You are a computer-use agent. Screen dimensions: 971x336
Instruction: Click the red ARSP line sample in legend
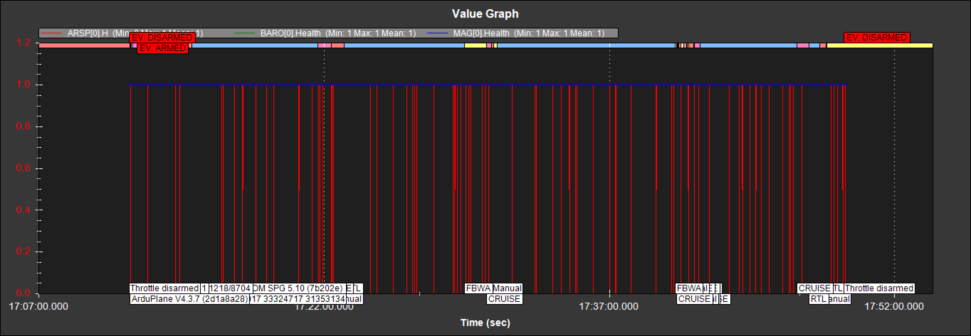coord(52,33)
